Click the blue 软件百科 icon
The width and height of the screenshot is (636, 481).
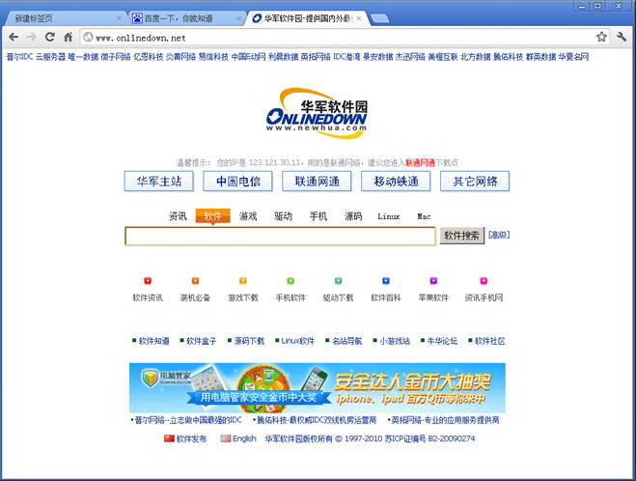click(x=386, y=280)
